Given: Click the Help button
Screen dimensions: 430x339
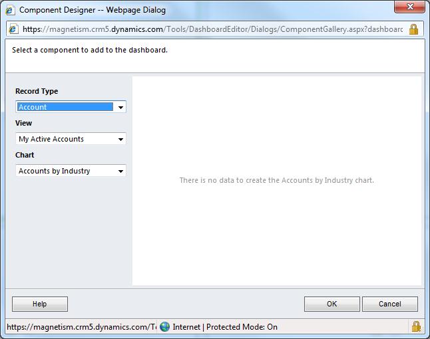Looking at the screenshot, I should pos(40,304).
